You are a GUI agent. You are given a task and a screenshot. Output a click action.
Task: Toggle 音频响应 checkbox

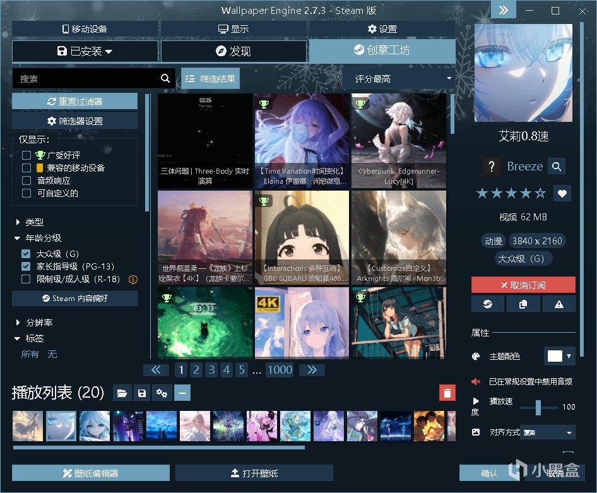(x=27, y=181)
